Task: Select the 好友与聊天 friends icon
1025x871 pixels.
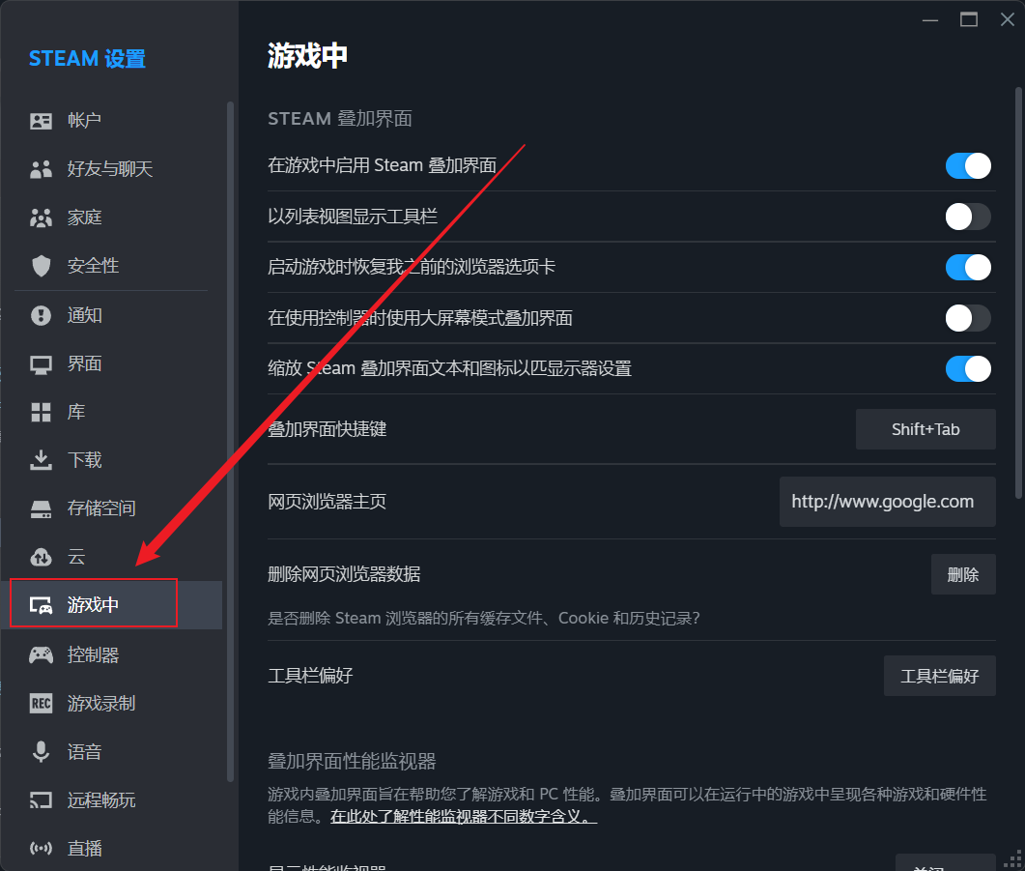Action: point(41,169)
